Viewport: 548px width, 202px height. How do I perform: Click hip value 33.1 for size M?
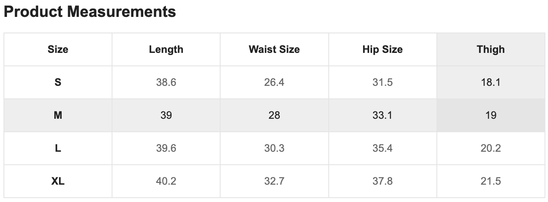pyautogui.click(x=382, y=115)
